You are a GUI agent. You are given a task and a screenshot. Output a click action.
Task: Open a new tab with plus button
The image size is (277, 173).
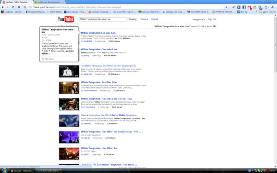pos(68,2)
